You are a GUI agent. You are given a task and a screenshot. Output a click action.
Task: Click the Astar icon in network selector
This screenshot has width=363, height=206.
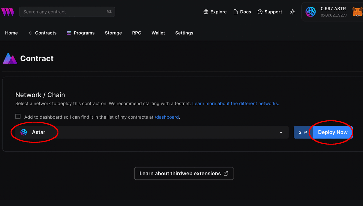tap(24, 132)
